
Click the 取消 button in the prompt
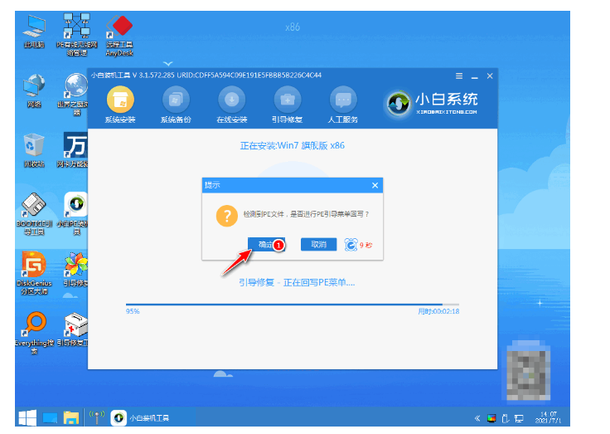point(319,245)
